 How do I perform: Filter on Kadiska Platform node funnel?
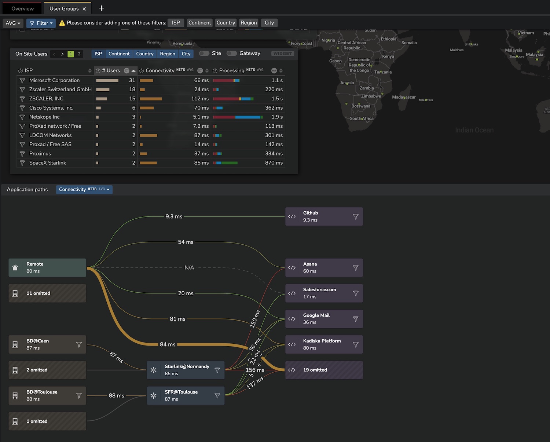coord(356,345)
